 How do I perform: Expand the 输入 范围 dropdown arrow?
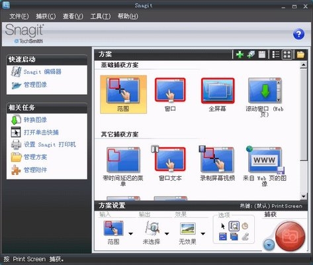tap(131, 234)
